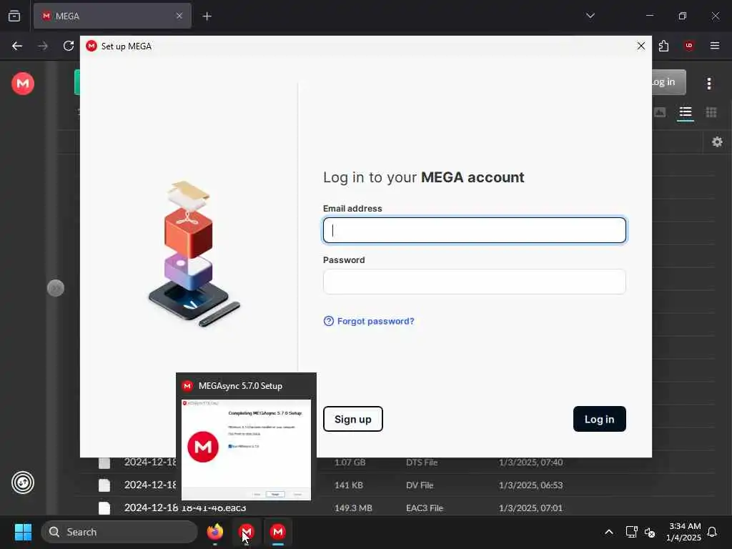
Task: Click the muted volume tray icon
Action: 650,532
